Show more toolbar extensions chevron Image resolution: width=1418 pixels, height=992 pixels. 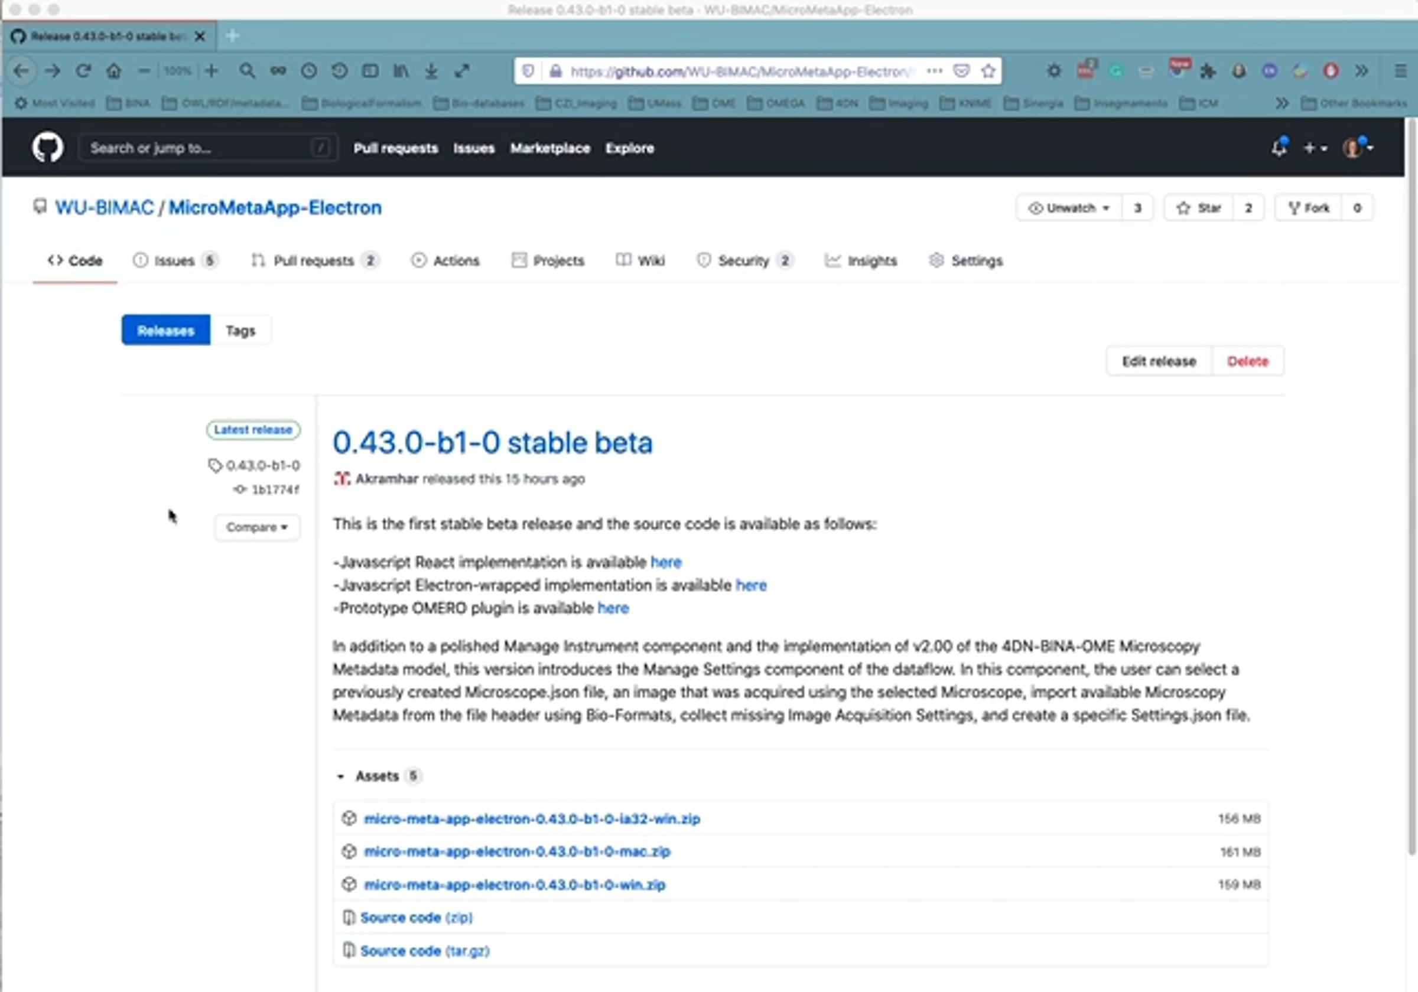coord(1361,71)
